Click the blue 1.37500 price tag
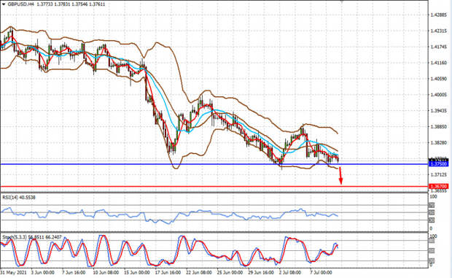 click(x=438, y=164)
